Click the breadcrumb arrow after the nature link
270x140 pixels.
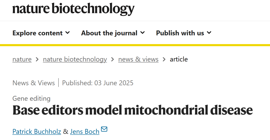point(37,59)
